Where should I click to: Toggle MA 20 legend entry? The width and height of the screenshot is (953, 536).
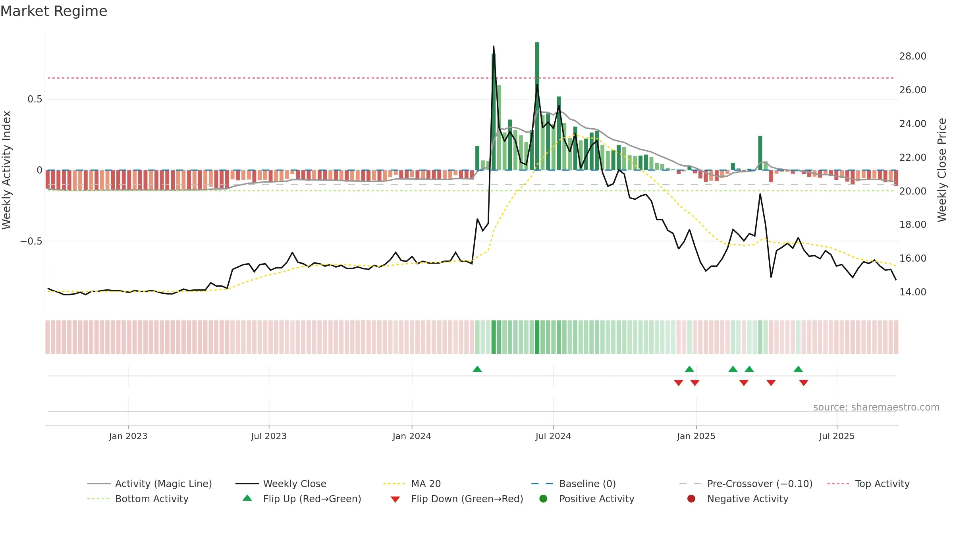[412, 484]
